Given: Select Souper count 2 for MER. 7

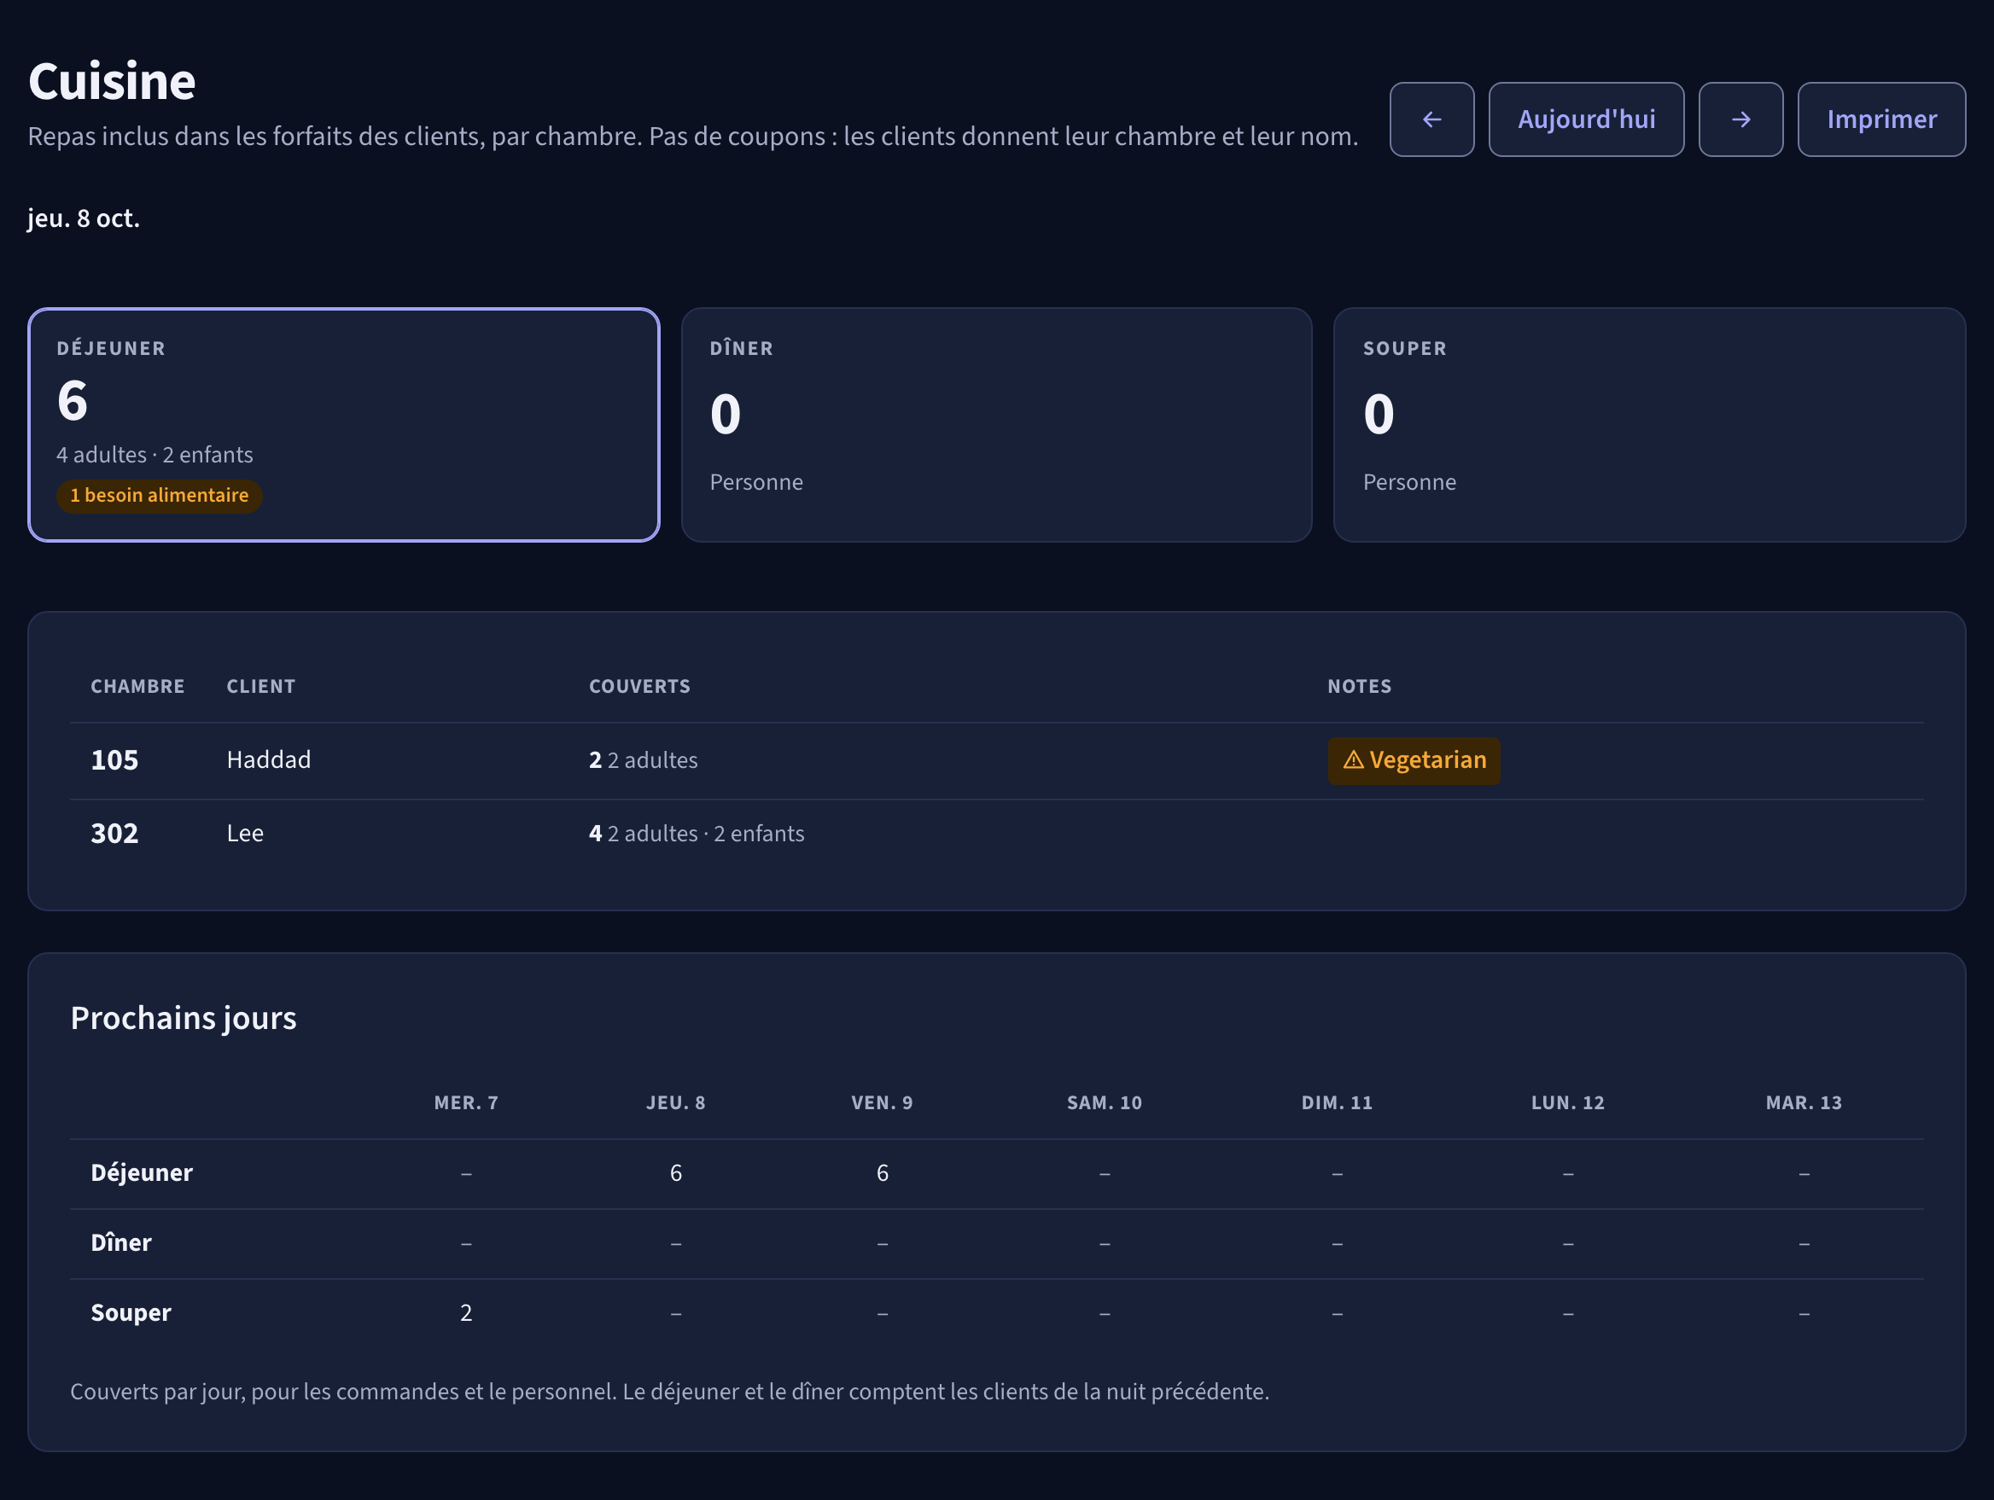Looking at the screenshot, I should [x=466, y=1312].
